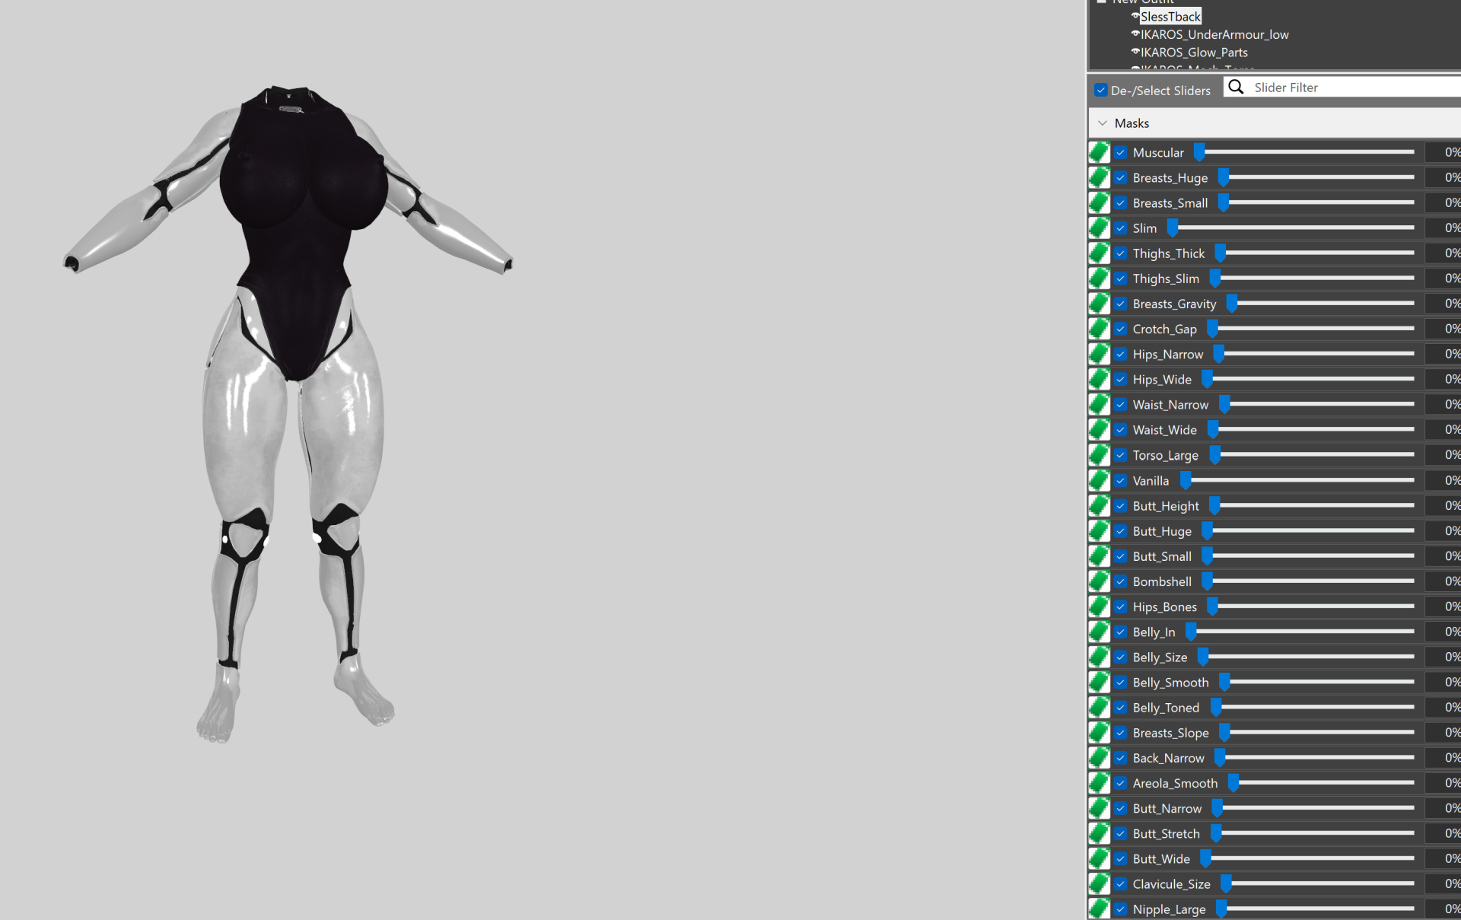Click the green edit icon for Muscular slider
The width and height of the screenshot is (1461, 920).
(1099, 152)
